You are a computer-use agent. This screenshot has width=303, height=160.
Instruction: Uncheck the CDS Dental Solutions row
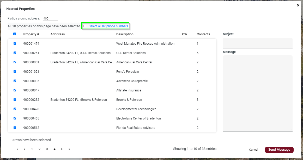(x=15, y=53)
